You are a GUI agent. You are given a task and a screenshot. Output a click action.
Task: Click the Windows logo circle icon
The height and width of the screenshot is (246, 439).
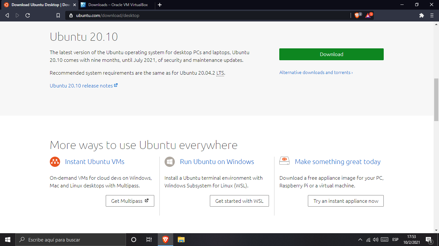(170, 162)
